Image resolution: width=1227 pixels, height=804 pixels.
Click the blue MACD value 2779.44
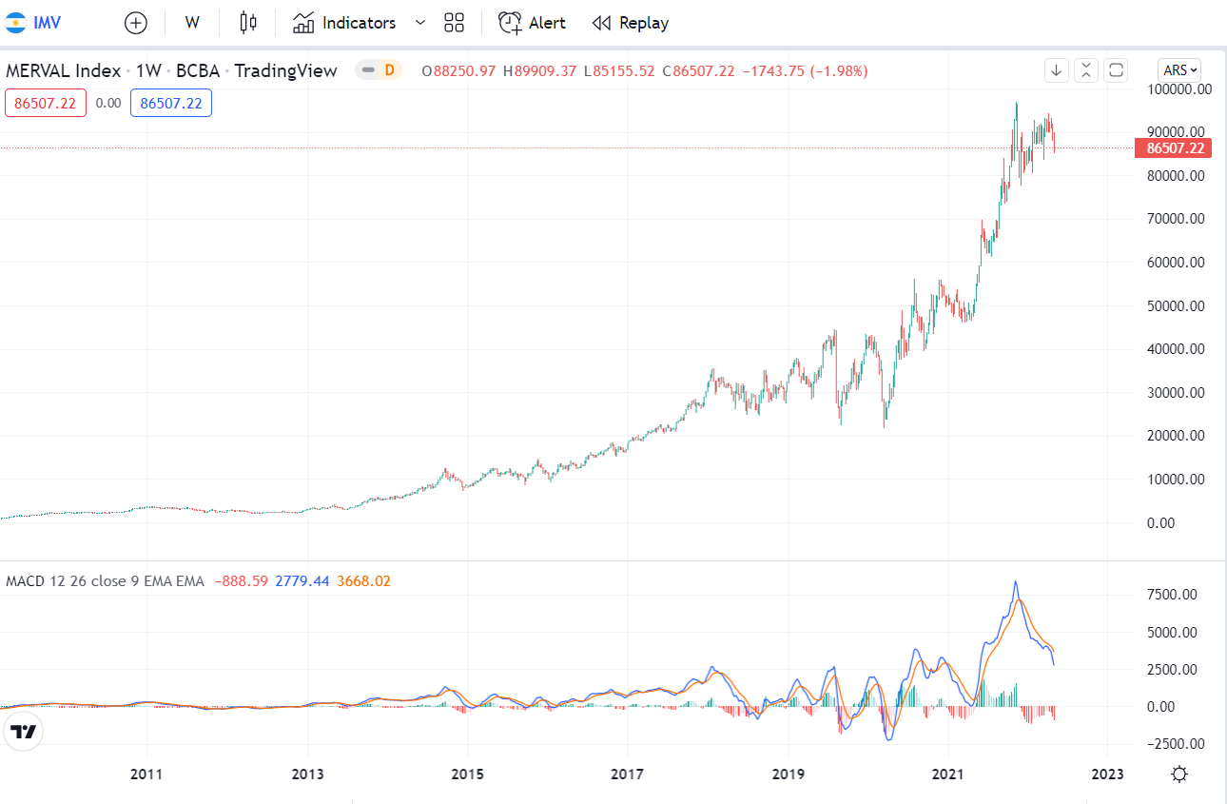coord(302,580)
